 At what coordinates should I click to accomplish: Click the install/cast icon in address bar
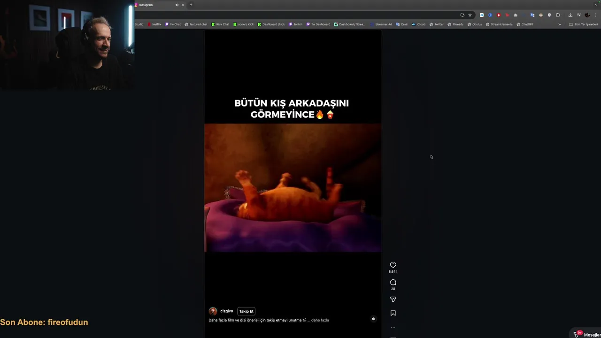tap(462, 15)
